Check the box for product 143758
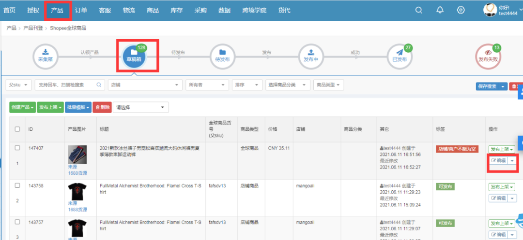The height and width of the screenshot is (240, 523). point(17,185)
